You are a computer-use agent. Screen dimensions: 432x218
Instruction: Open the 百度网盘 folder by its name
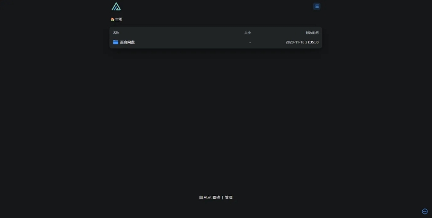click(x=127, y=42)
